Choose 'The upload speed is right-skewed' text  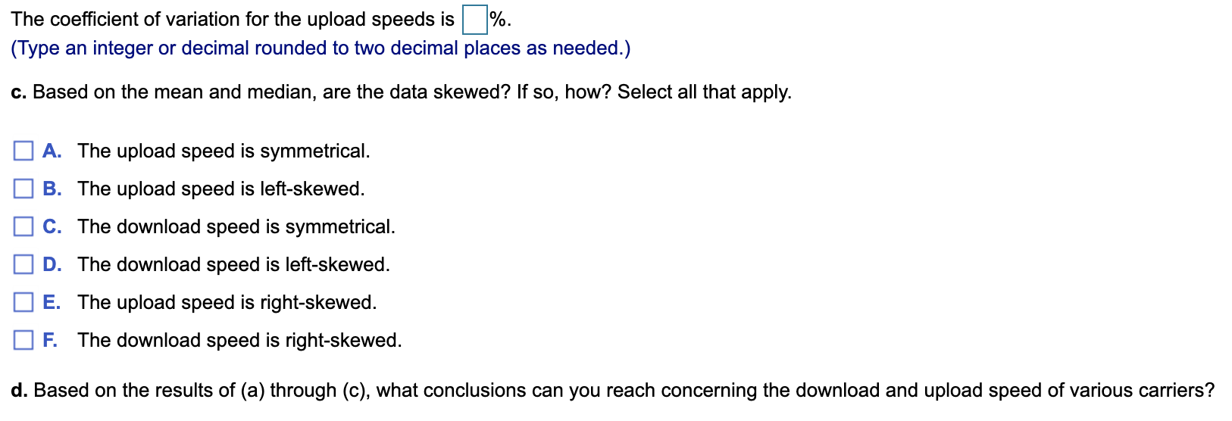tap(227, 302)
